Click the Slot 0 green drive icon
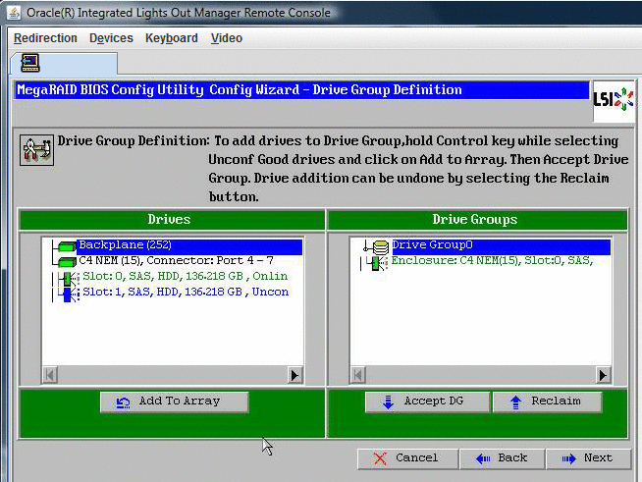This screenshot has height=482, width=642. click(69, 280)
